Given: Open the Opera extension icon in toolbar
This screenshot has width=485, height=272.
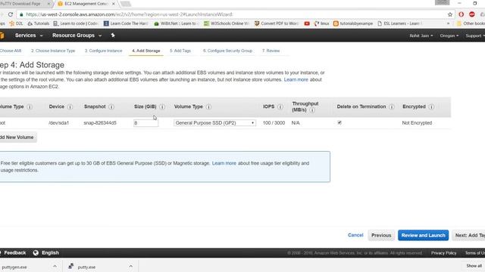Looking at the screenshot, I should coord(462,14).
